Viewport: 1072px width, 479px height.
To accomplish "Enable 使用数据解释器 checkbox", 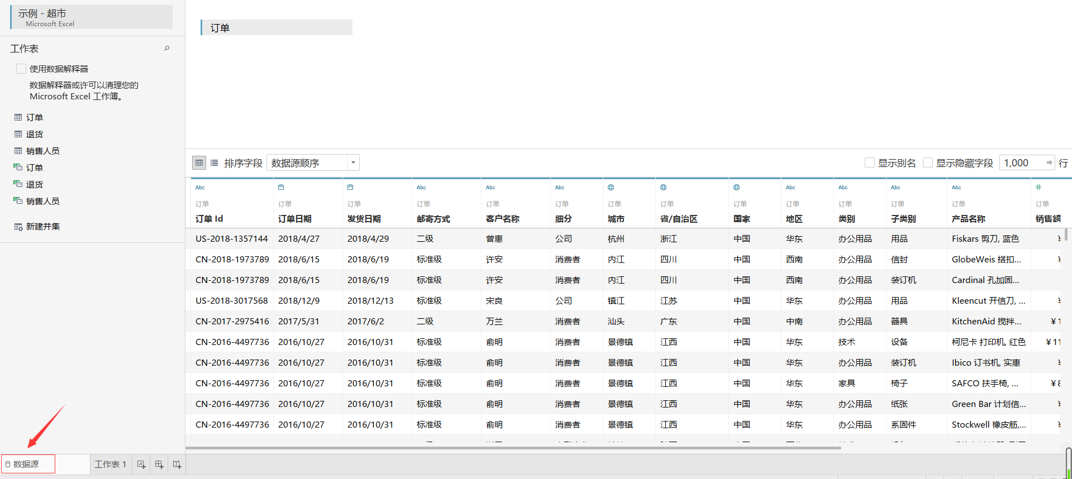I will click(x=21, y=69).
